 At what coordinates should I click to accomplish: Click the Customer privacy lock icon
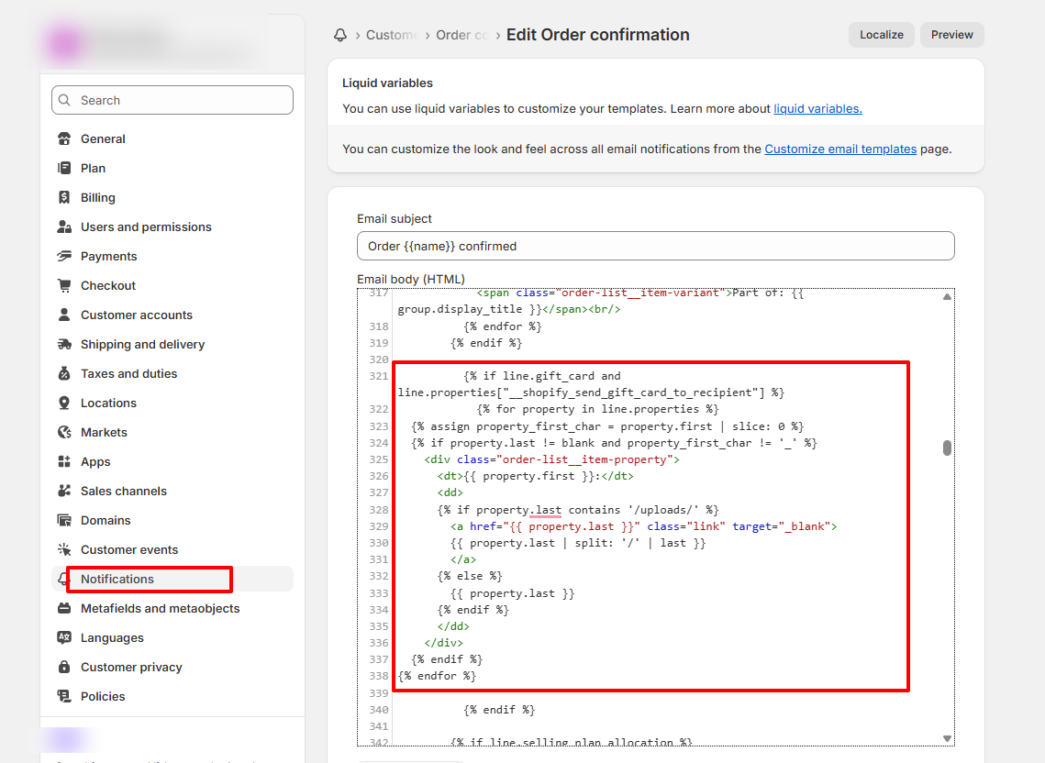coord(64,668)
